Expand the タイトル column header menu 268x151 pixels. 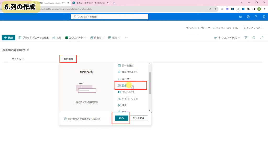click(x=18, y=59)
